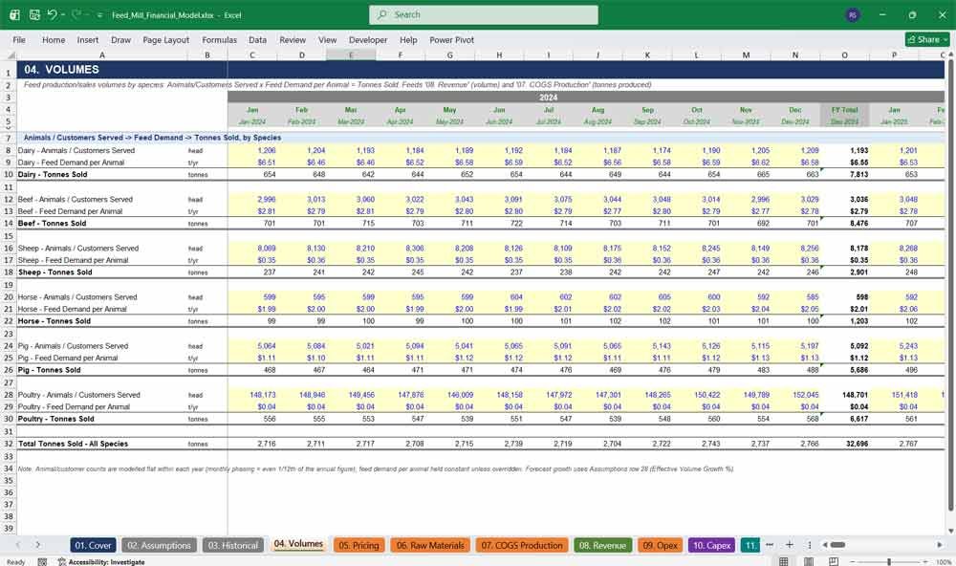The image size is (956, 566).
Task: Click the horizontal scrollbar left arrow
Action: 825,545
